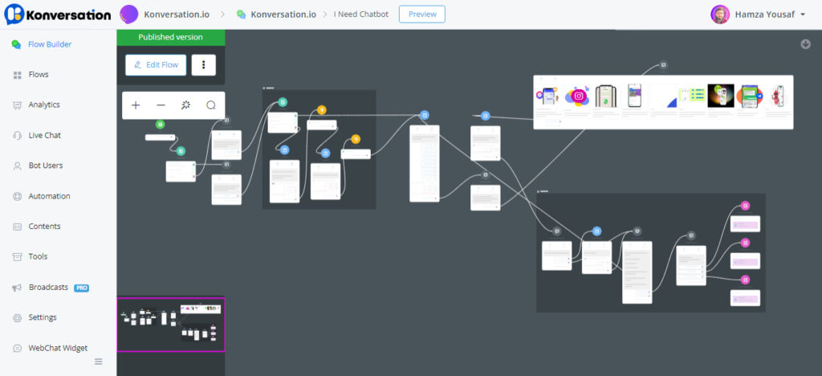822x376 pixels.
Task: Click Hamza Yousaf's profile picture
Action: (720, 14)
